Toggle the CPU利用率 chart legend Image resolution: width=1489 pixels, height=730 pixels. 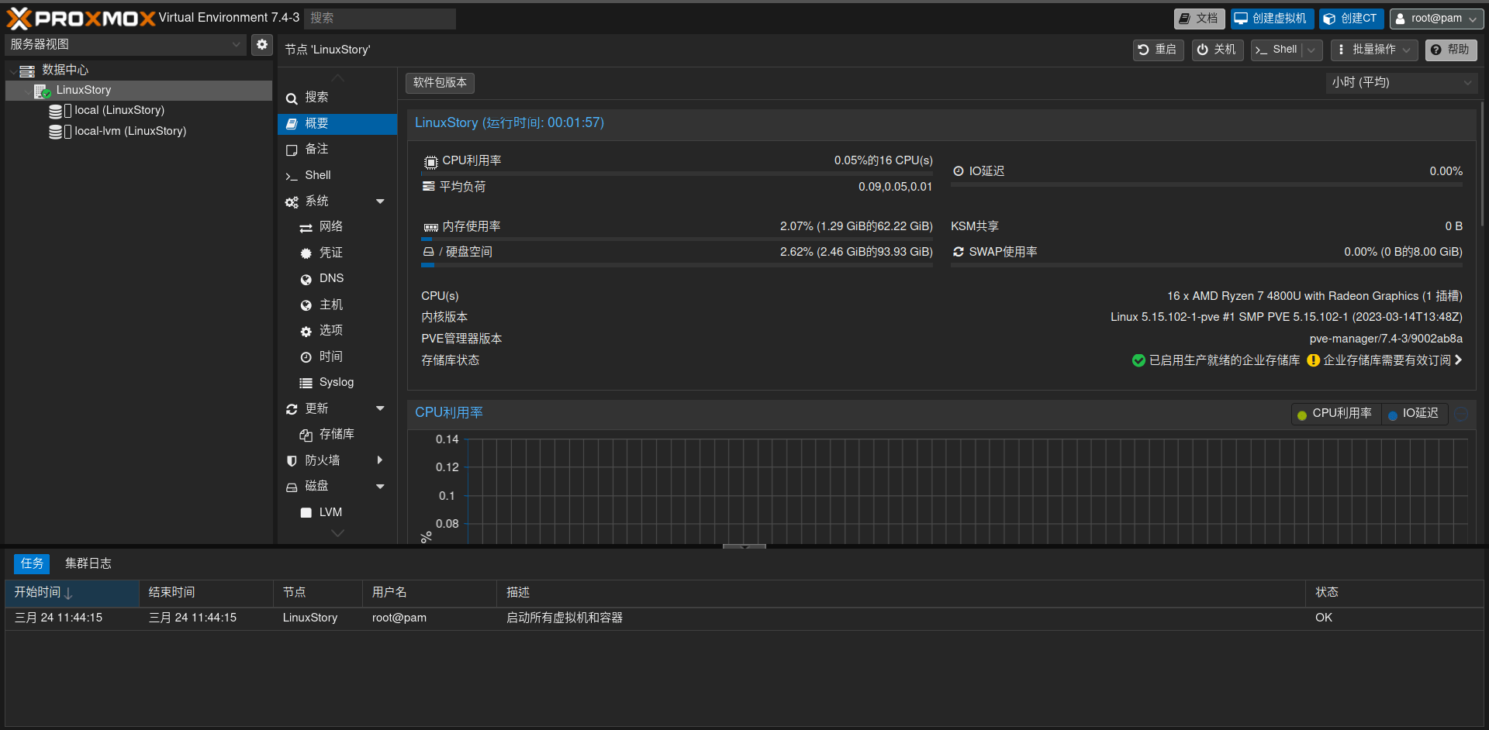[1335, 413]
